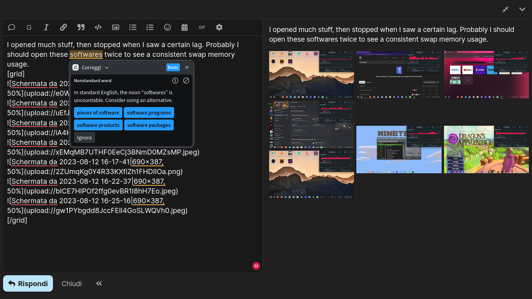Open the browser speed-dial screenshot thumbnail
Screen dimensions: 532x299
[x=486, y=75]
